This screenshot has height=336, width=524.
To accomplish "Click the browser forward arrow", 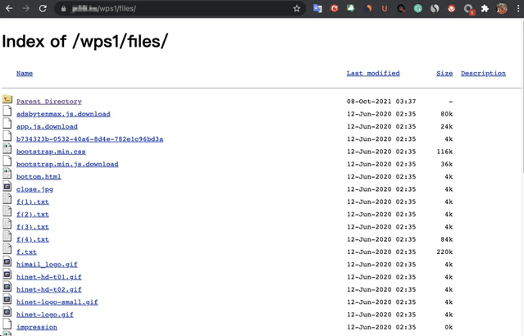I will click(25, 8).
